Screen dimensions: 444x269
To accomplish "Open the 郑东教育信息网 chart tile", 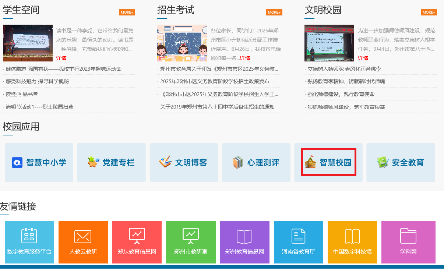I will [x=137, y=236].
